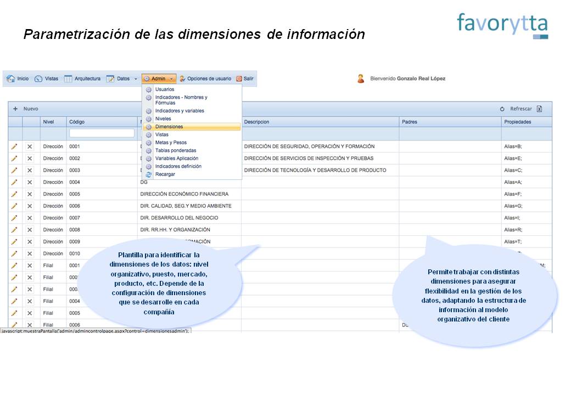Click Salir to log out

(245, 78)
